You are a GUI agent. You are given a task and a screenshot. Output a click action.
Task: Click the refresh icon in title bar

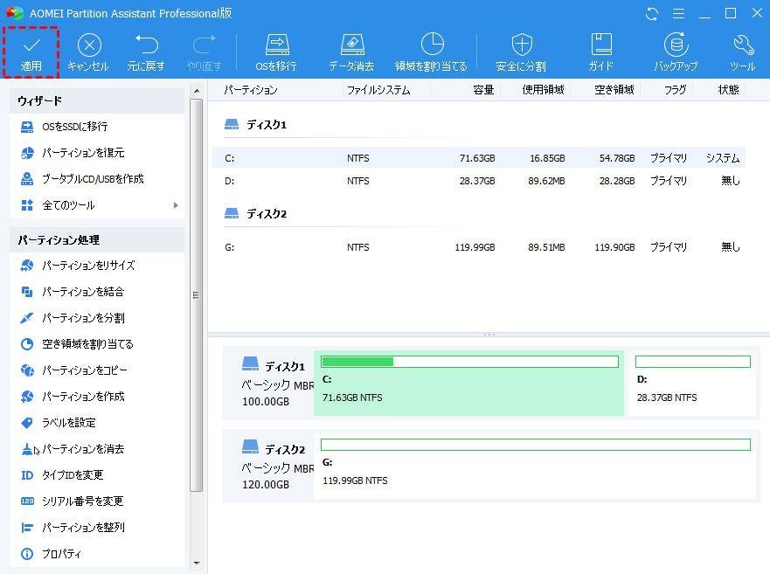652,14
